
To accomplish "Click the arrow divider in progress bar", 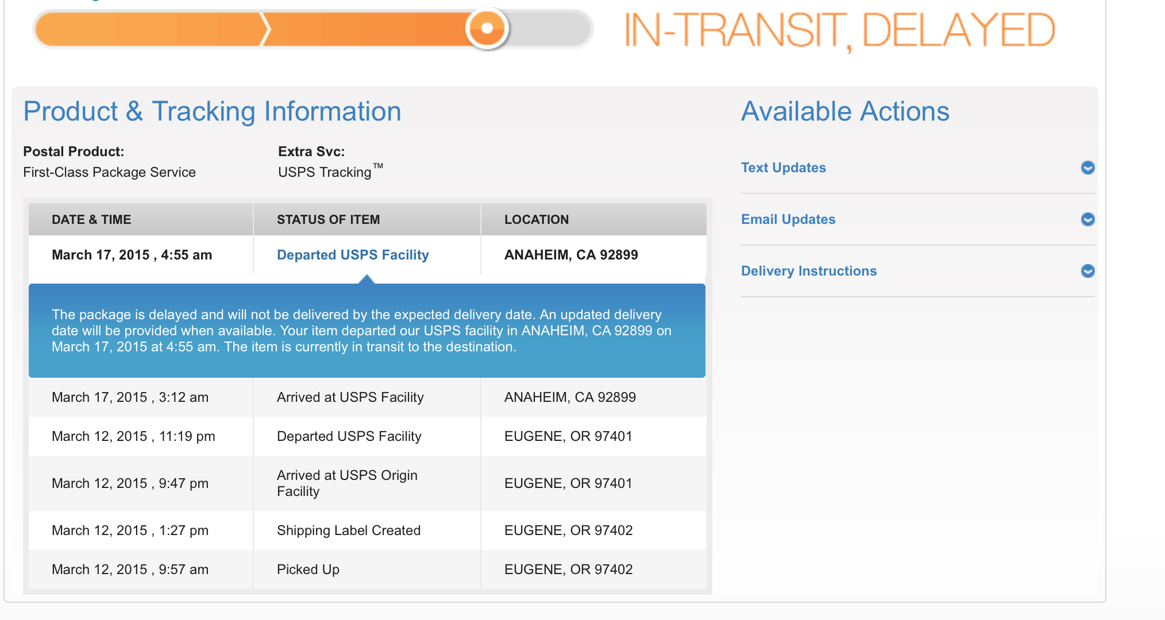I will (265, 29).
